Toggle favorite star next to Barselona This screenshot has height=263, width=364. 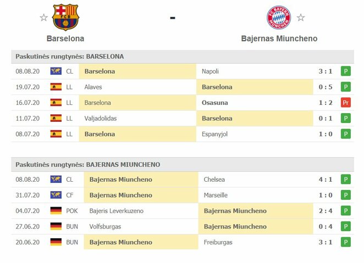(43, 18)
